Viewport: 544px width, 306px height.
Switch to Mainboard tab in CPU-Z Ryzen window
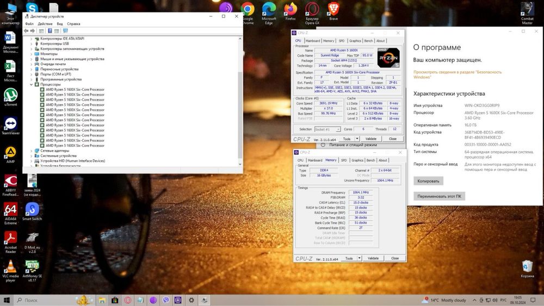coord(313,41)
